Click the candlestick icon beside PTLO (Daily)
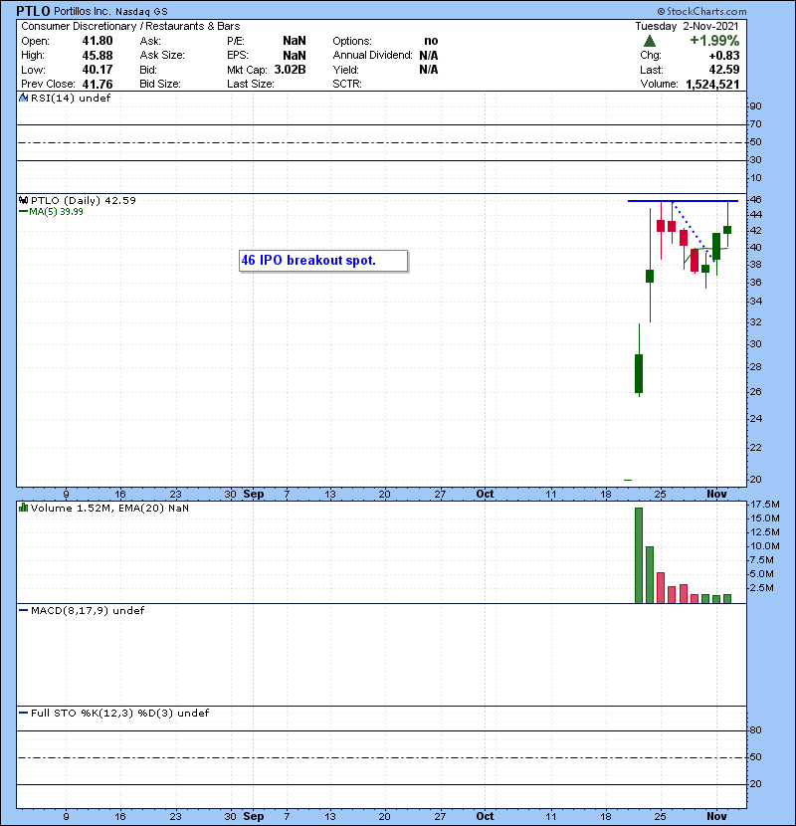Viewport: 796px width, 826px height. 23,200
